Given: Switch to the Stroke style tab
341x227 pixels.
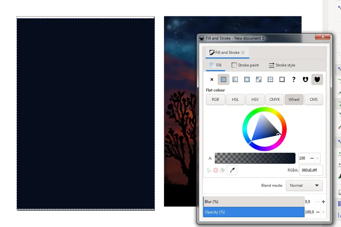Looking at the screenshot, I should point(282,65).
